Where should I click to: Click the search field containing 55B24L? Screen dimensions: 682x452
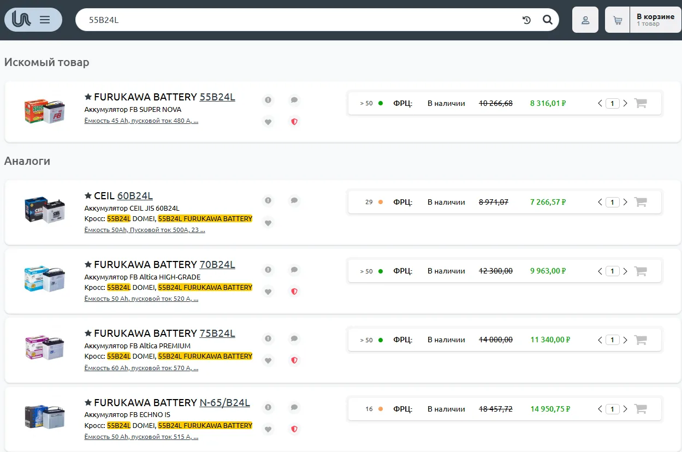pos(295,20)
